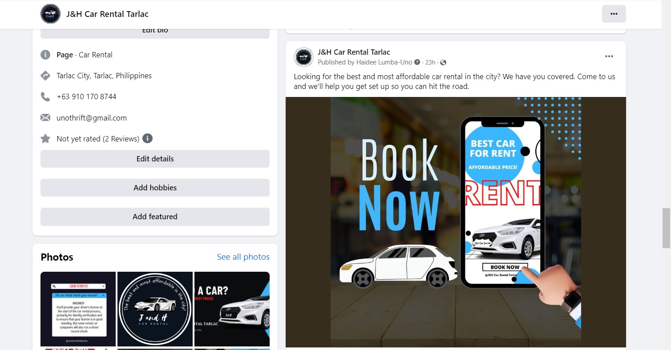Click the question mark icon after Haidee Lumba-Uno
671x350 pixels.
[x=417, y=62]
